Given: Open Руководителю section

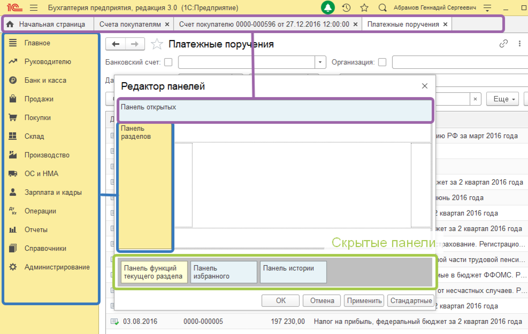Looking at the screenshot, I should (x=48, y=61).
